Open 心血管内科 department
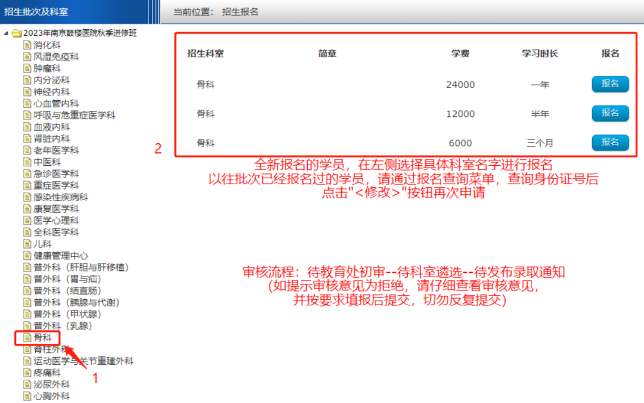The image size is (644, 403). click(56, 104)
